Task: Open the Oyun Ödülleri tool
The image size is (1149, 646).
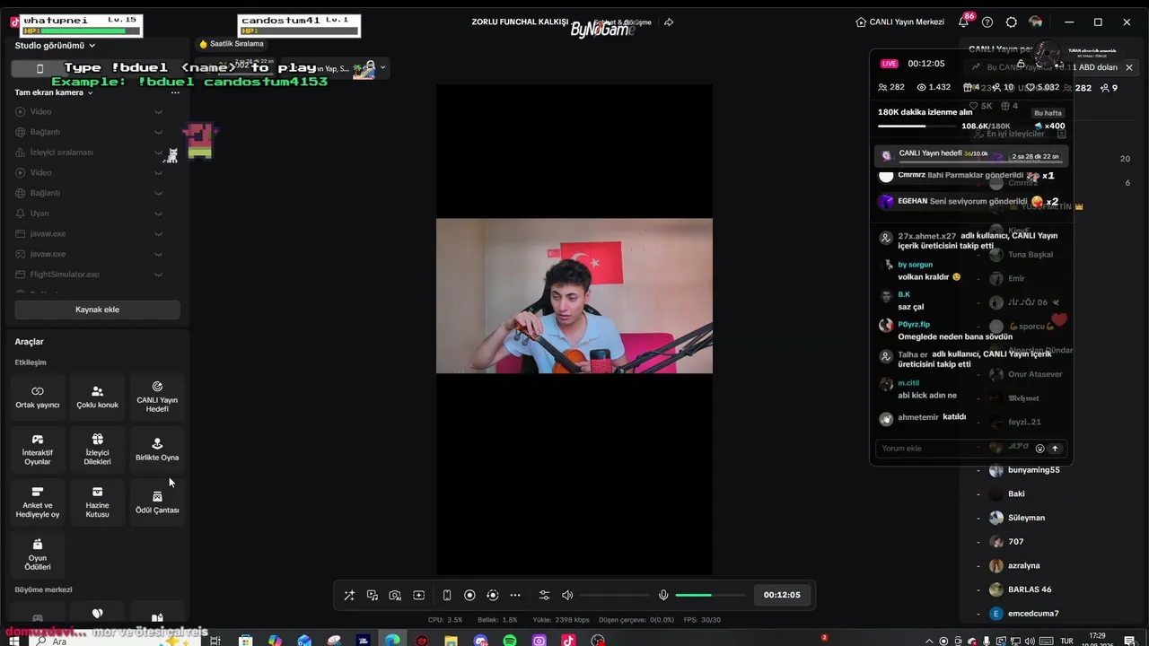Action: coord(38,555)
